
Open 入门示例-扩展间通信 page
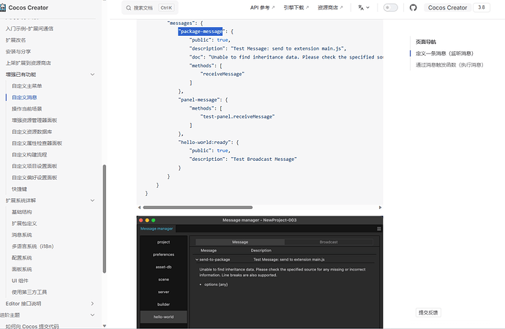coord(29,29)
